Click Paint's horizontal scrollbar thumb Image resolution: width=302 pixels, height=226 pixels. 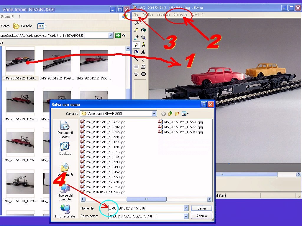point(247,174)
